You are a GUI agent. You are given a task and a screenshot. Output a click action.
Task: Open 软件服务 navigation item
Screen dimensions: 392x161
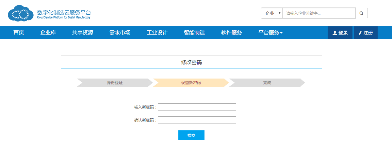click(x=232, y=33)
